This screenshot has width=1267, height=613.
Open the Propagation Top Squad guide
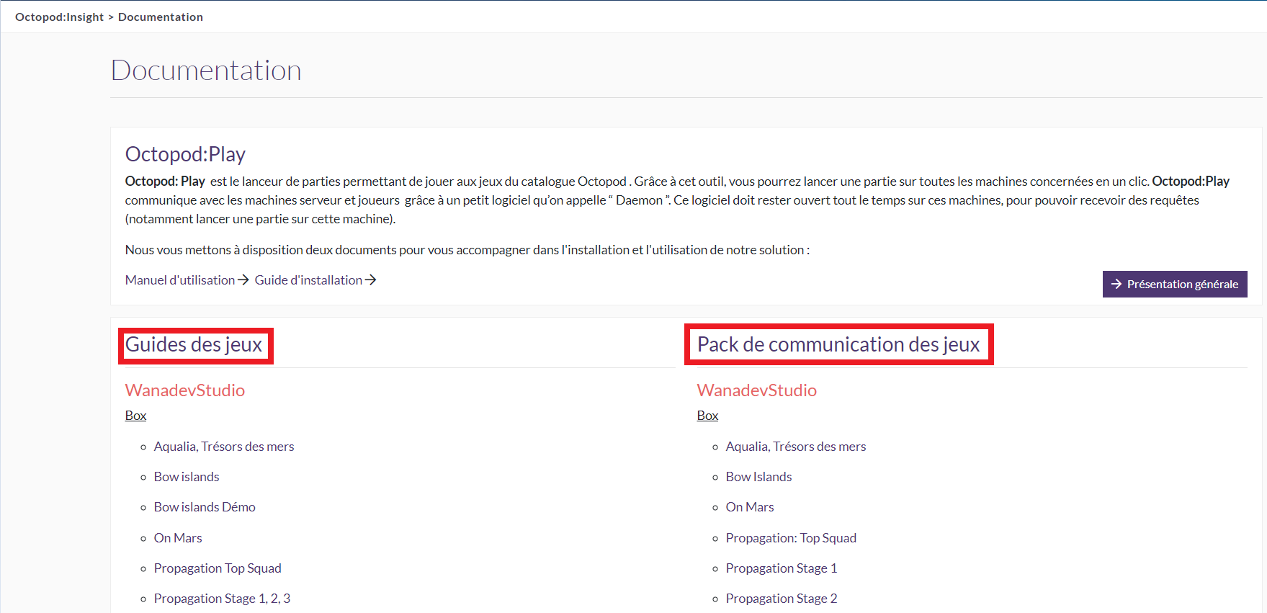pyautogui.click(x=218, y=568)
